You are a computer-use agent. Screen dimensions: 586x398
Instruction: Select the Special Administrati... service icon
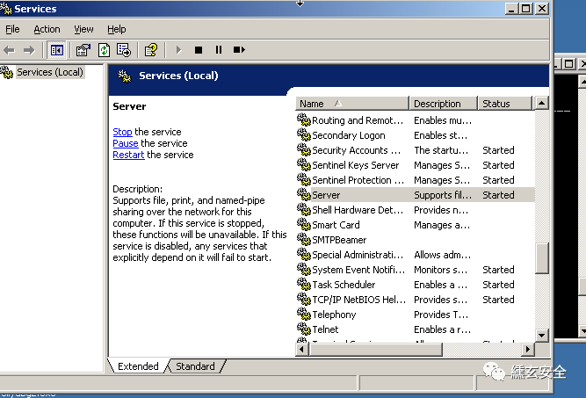(304, 255)
